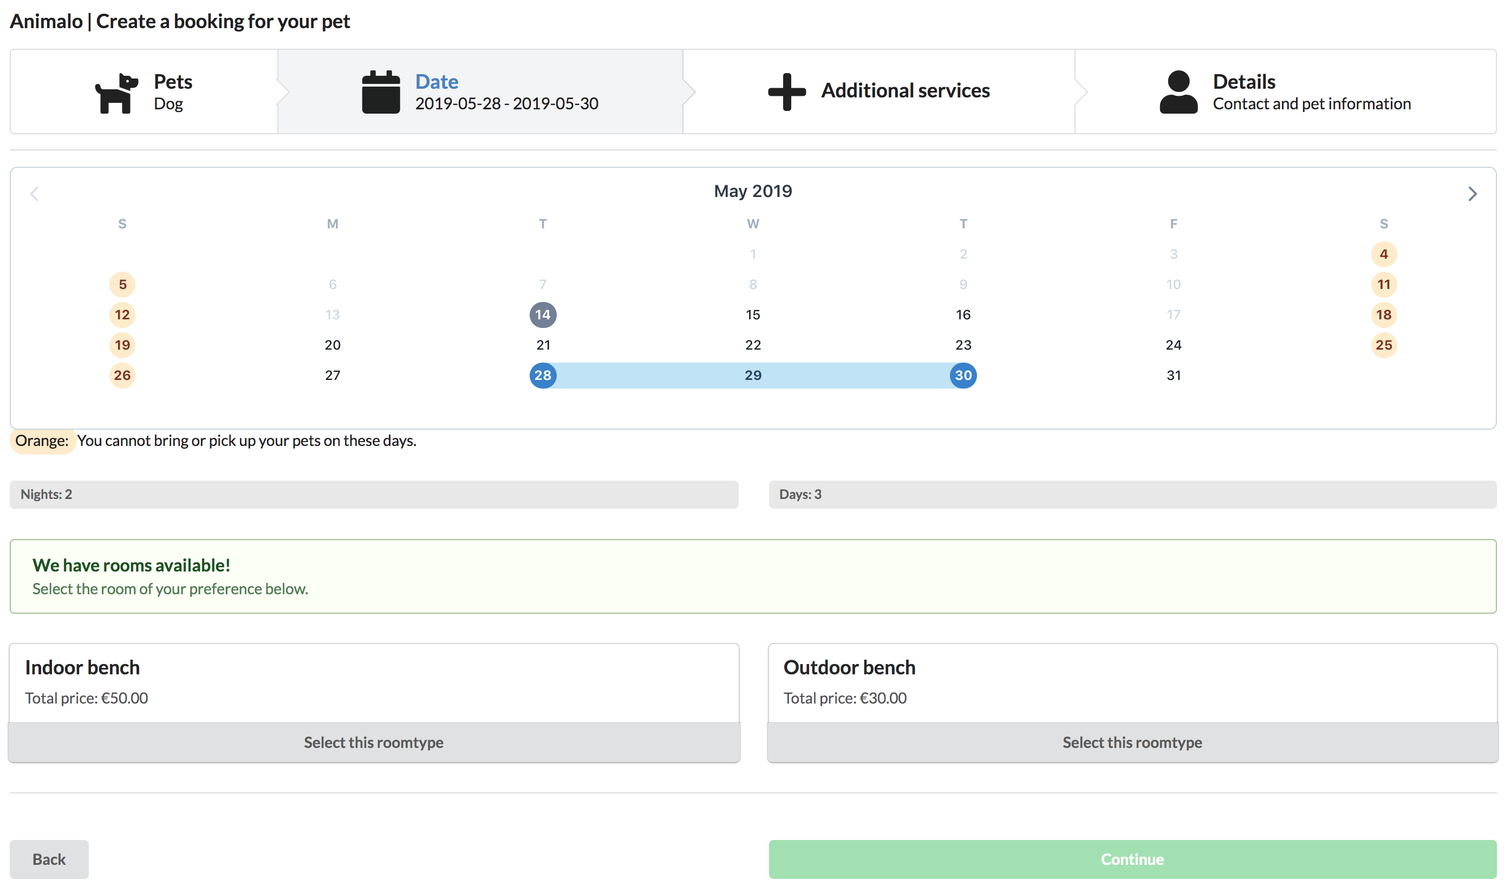
Task: Click the May 2019 month title
Action: (x=752, y=192)
